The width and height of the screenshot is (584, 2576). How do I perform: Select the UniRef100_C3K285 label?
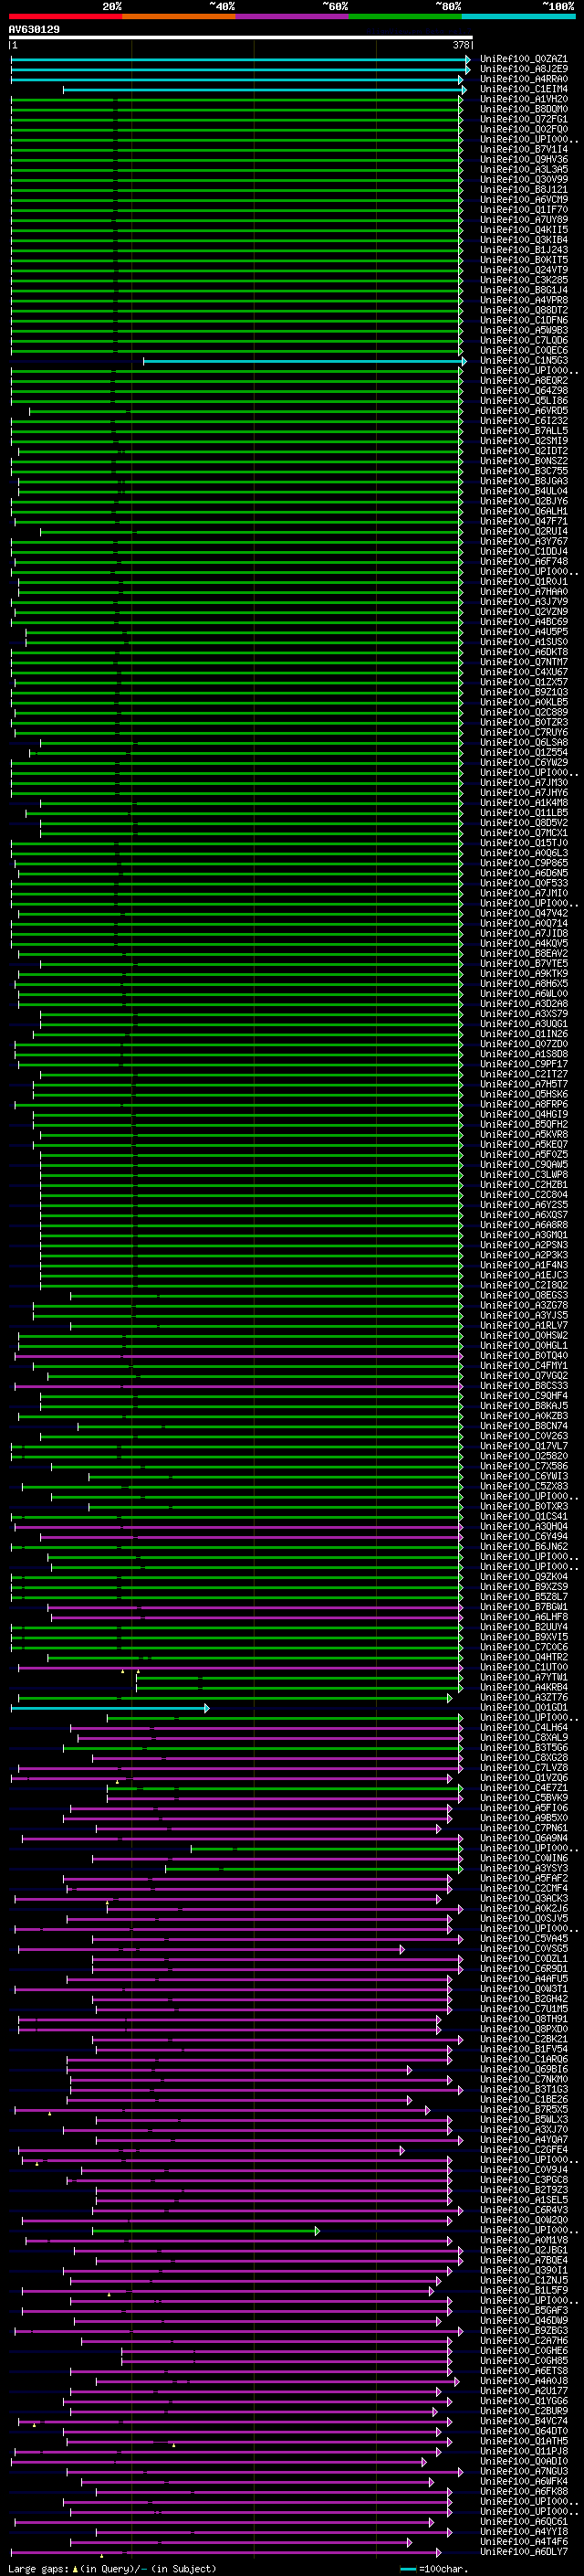[524, 280]
